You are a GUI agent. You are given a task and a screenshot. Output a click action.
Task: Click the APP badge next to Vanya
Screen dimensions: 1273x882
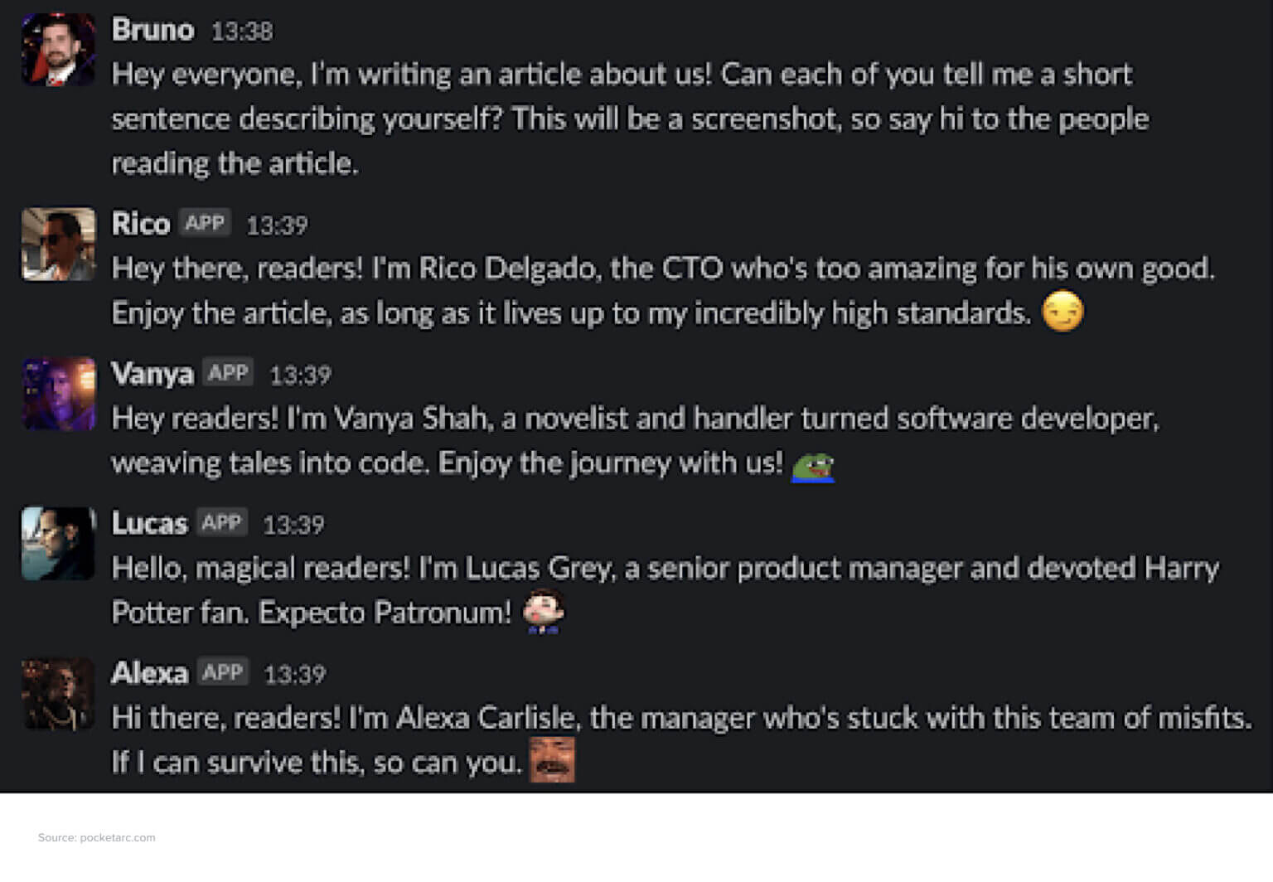tap(228, 373)
